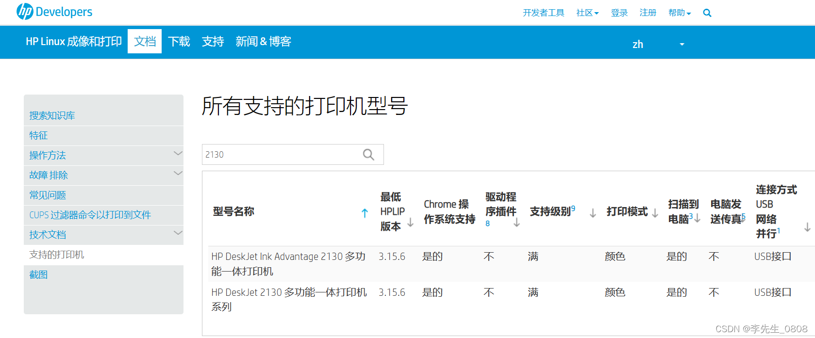Screen dimensions: 815x338
Task: Sort by 支持级别 arrow
Action: pyautogui.click(x=593, y=213)
